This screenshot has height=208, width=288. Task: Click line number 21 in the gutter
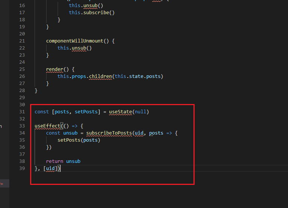point(21,41)
